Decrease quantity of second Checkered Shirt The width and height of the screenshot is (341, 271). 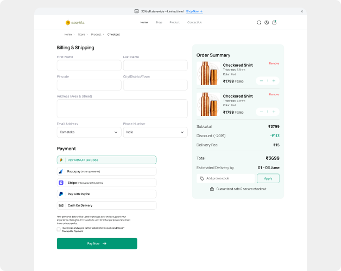pos(261,112)
